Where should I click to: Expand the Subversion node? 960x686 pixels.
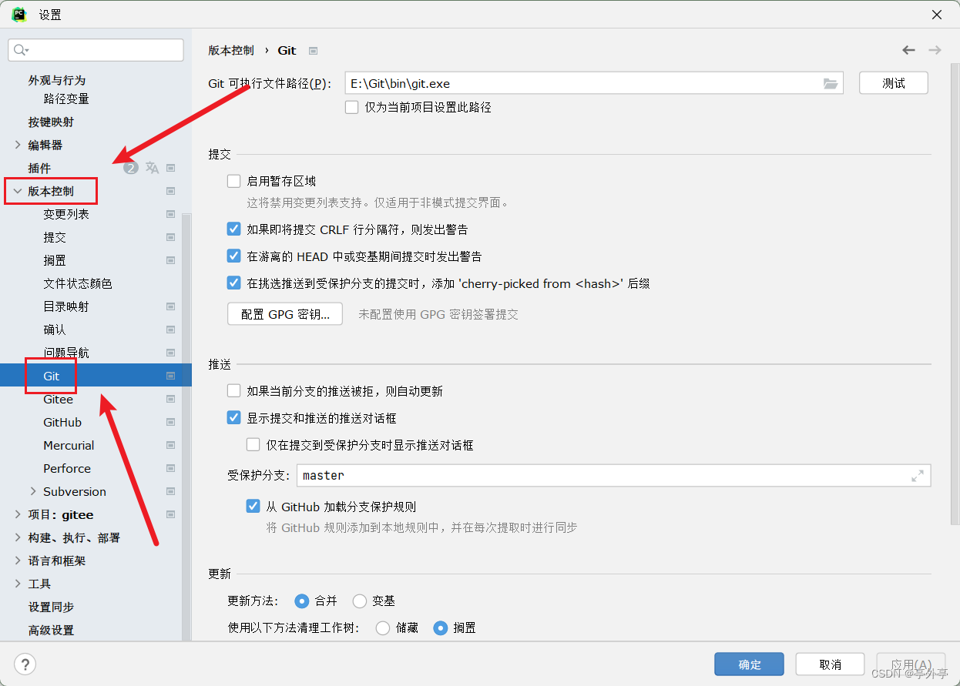click(x=34, y=491)
